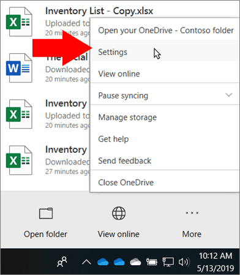
Task: Click the Word document icon
Action: [x=19, y=68]
